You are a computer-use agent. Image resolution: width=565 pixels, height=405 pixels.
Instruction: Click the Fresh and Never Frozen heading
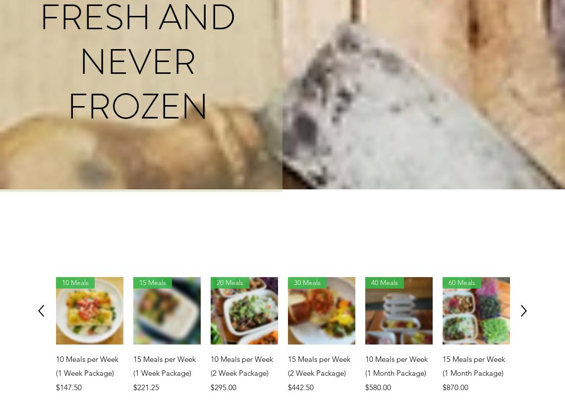click(x=138, y=61)
